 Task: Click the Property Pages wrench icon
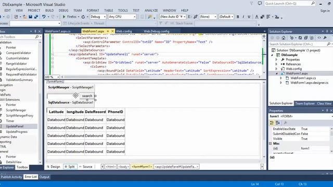point(285,123)
